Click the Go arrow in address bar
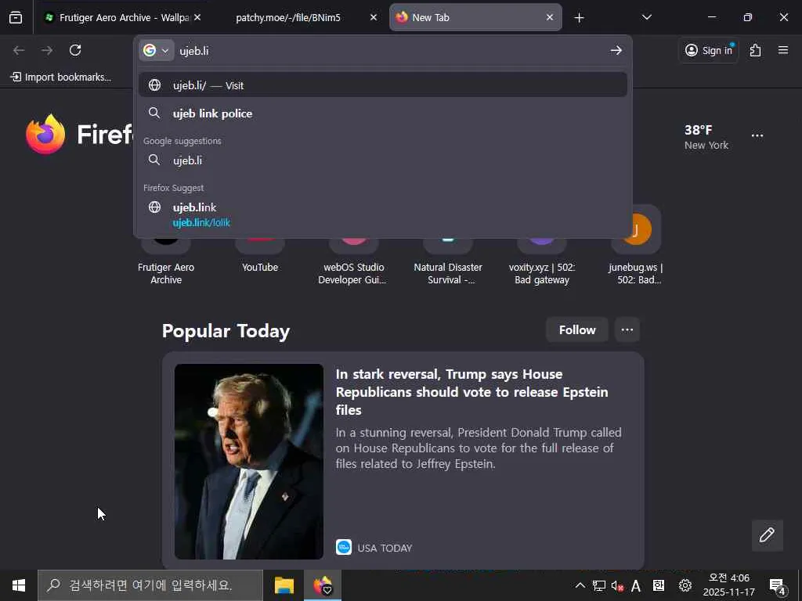This screenshot has height=601, width=802. click(x=616, y=50)
